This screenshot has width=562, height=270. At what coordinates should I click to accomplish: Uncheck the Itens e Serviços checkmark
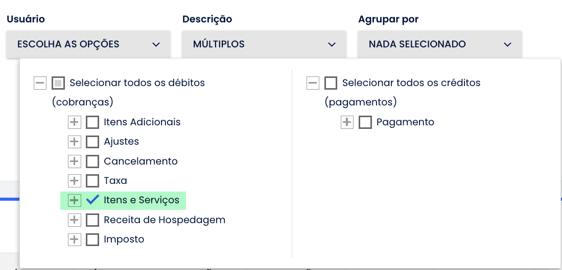(x=92, y=200)
